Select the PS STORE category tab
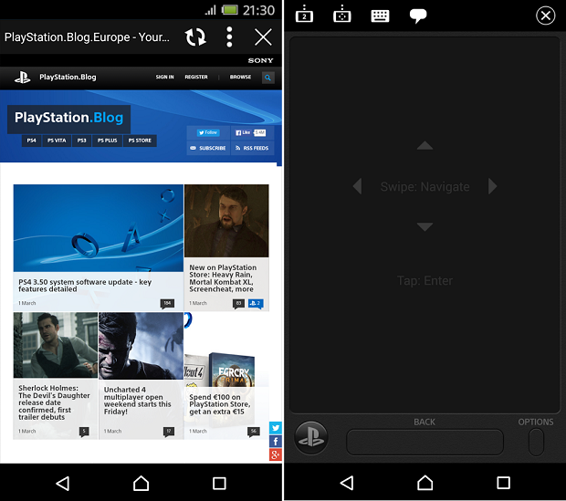This screenshot has height=501, width=566. [x=140, y=141]
